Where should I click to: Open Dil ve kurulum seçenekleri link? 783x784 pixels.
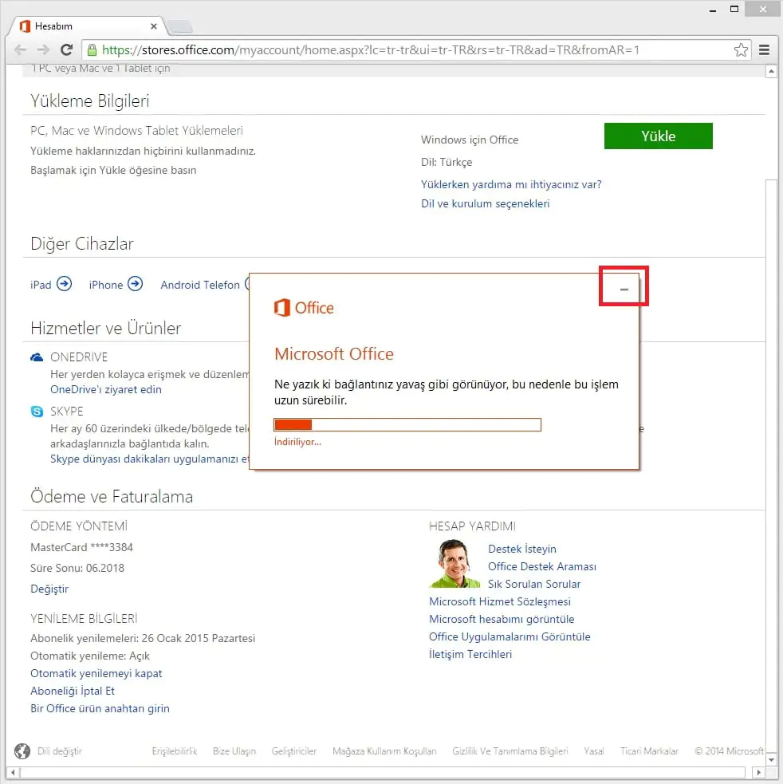click(x=485, y=203)
